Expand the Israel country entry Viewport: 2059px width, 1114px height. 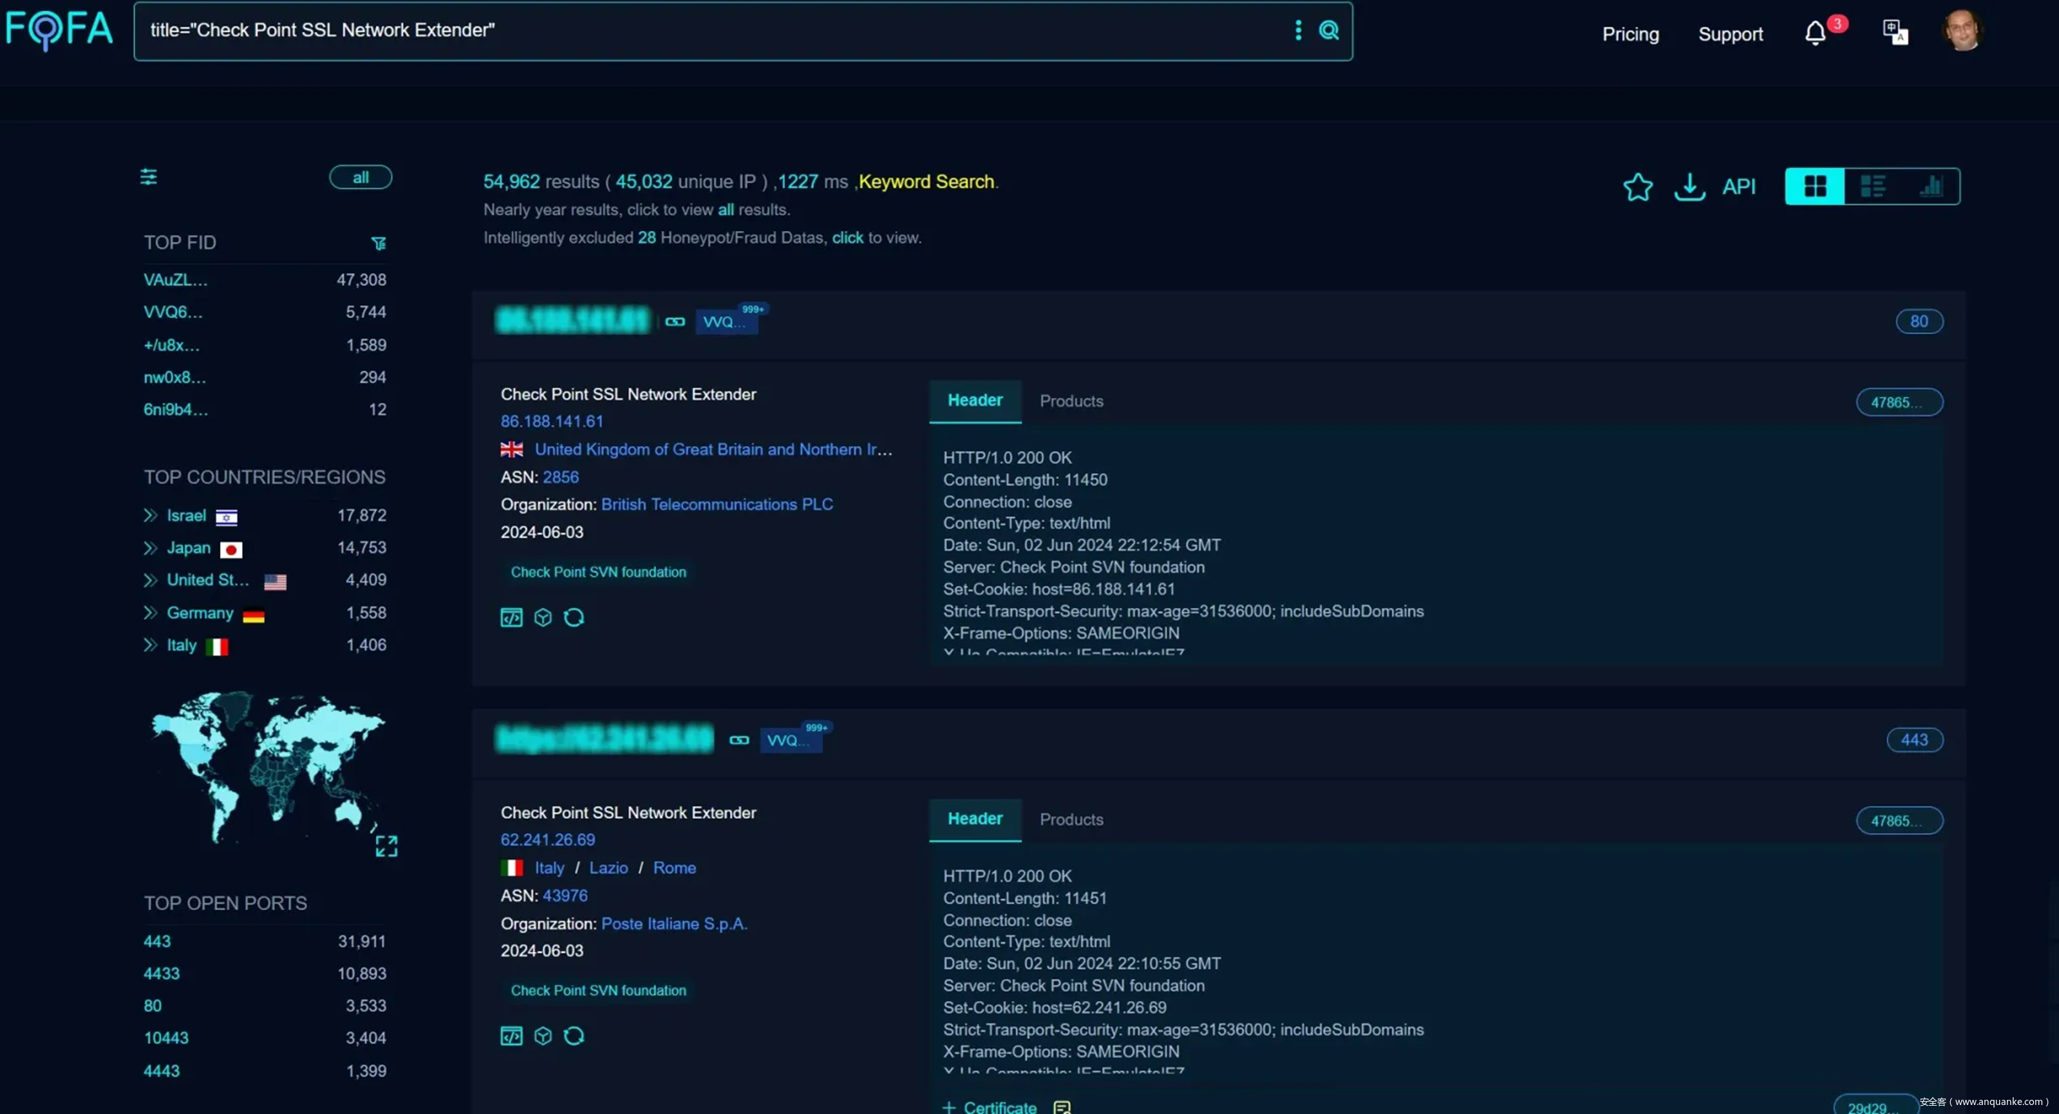pos(150,515)
